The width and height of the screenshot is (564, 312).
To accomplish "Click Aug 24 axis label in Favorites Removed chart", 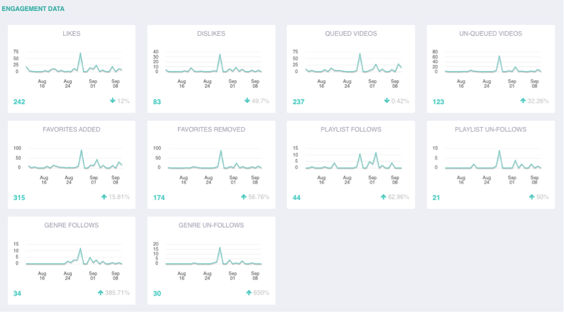I will (x=208, y=180).
